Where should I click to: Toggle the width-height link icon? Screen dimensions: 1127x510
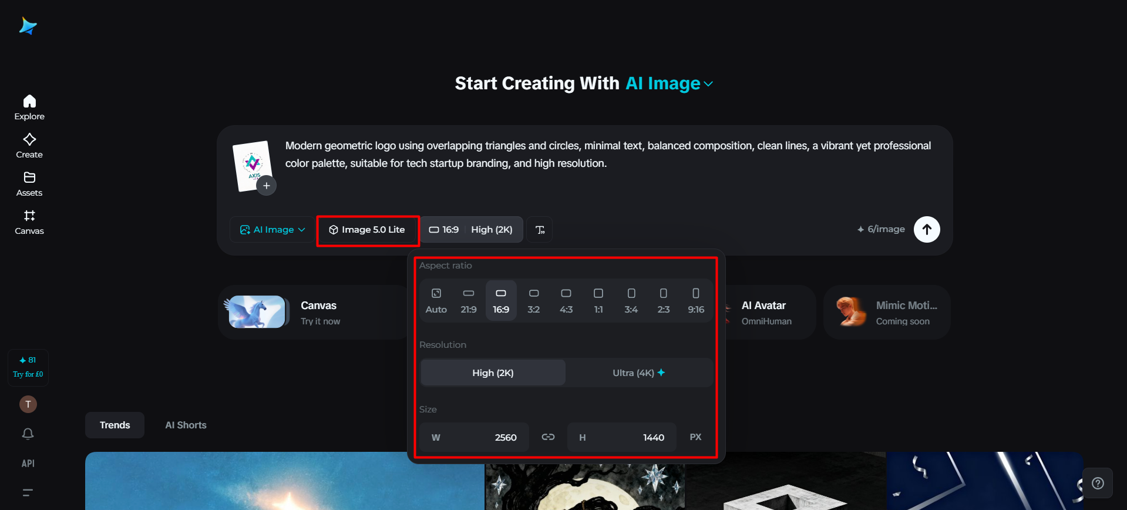coord(548,437)
